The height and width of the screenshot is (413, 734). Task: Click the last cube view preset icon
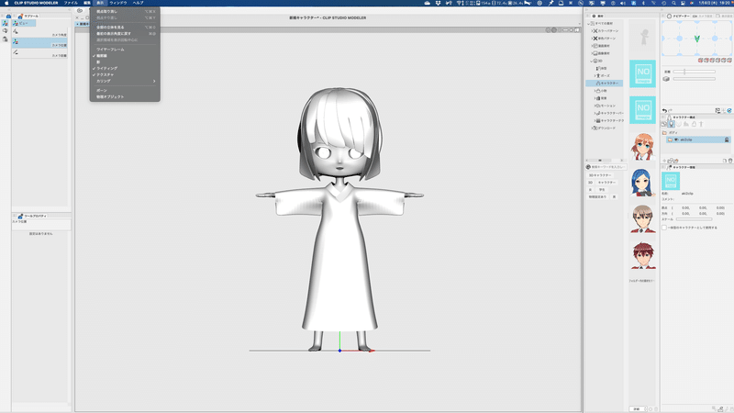click(x=729, y=61)
